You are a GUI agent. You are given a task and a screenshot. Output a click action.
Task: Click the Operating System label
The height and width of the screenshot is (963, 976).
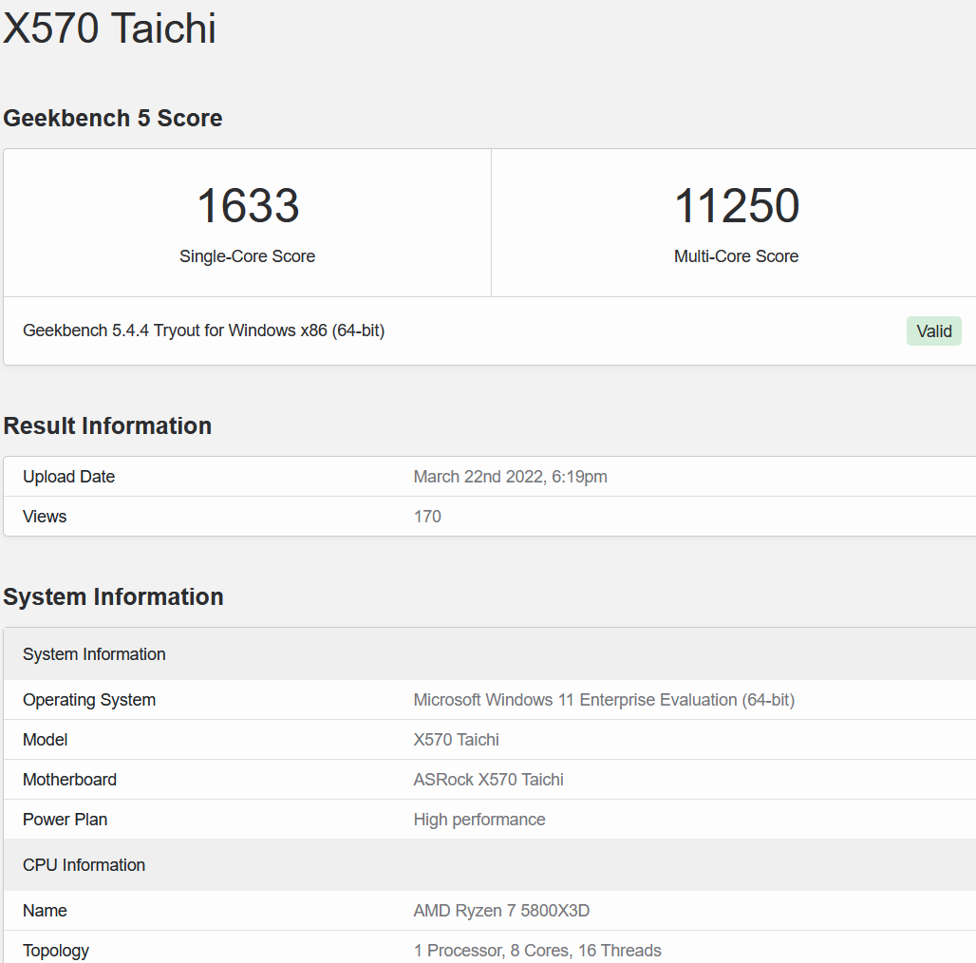point(89,700)
